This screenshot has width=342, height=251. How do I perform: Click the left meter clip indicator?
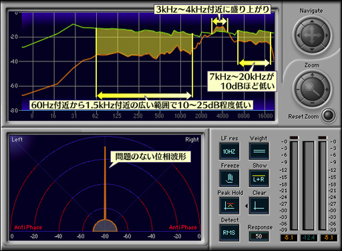pos(294,138)
